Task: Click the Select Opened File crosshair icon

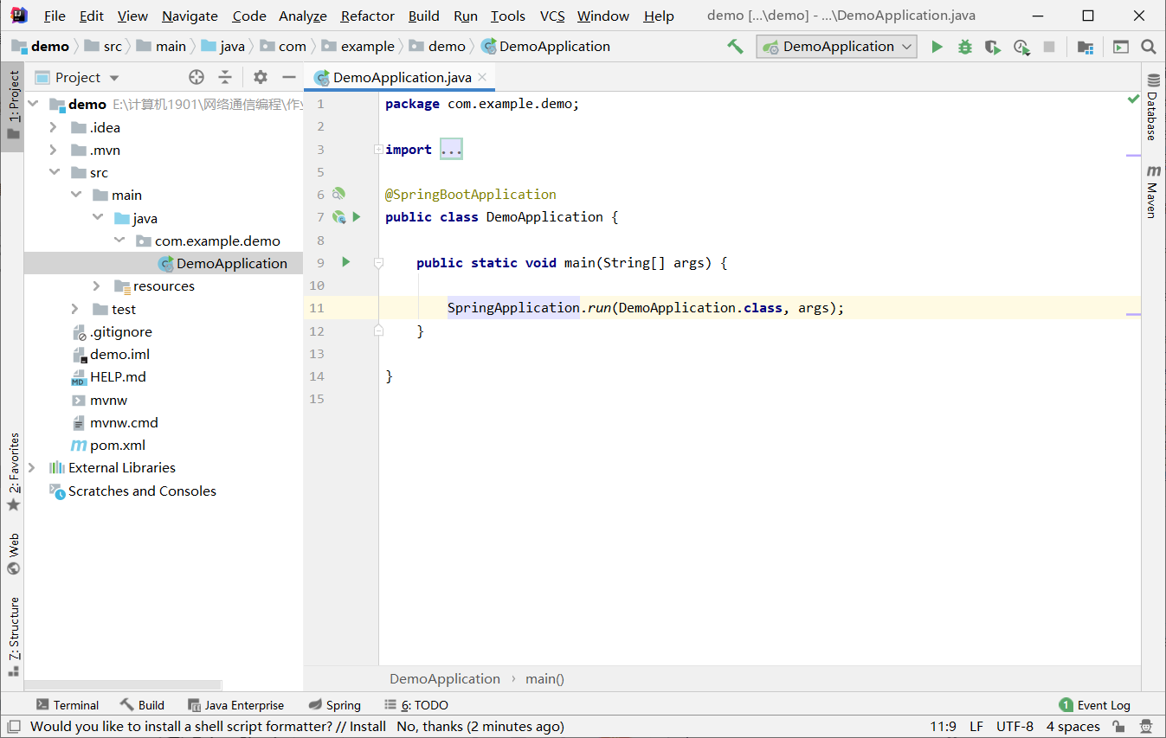Action: point(196,77)
